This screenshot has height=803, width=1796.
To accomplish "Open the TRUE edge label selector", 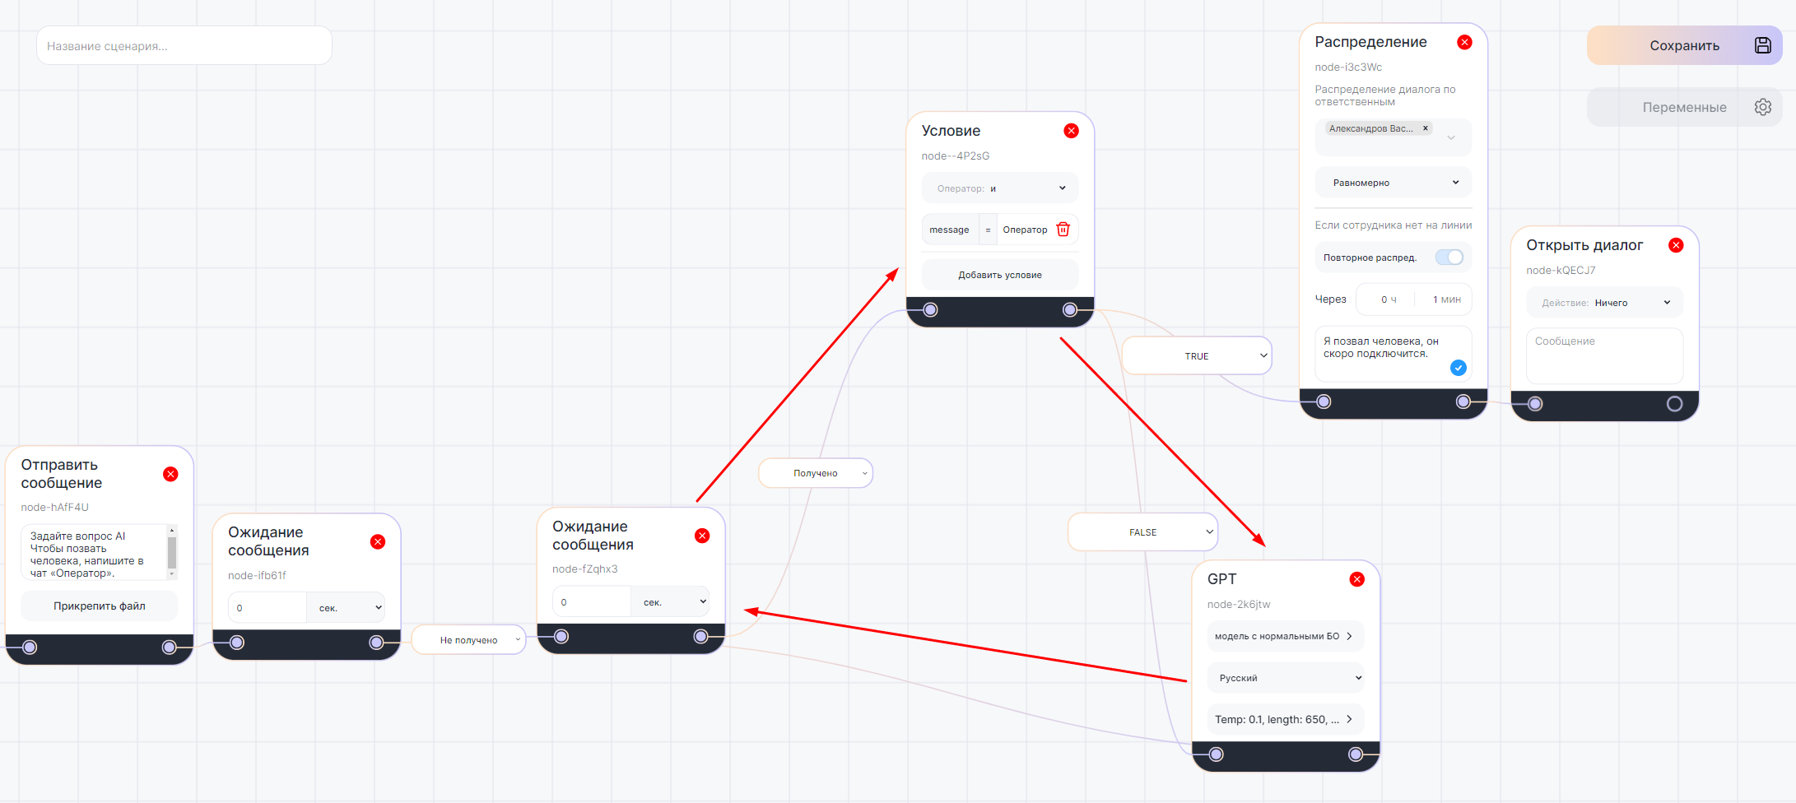I will (x=1197, y=356).
